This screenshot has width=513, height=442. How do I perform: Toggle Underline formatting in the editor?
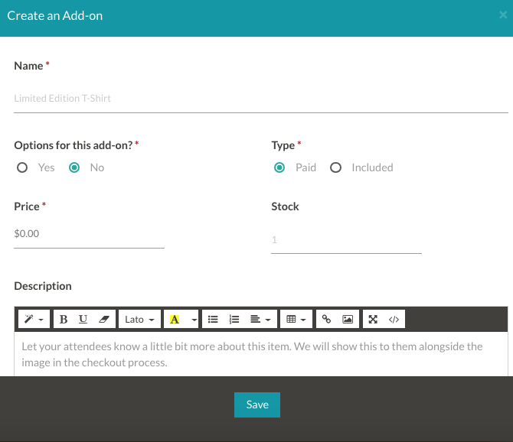tap(83, 319)
